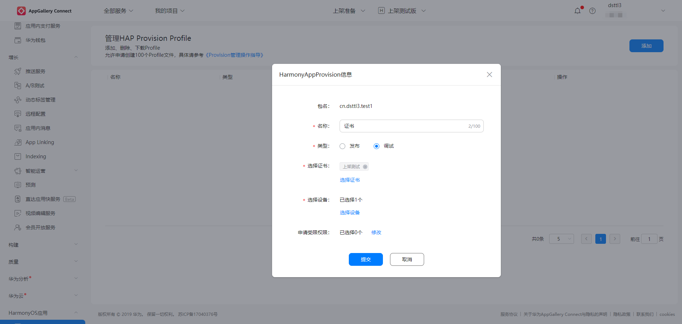Open the page size dropdown showing 5
The height and width of the screenshot is (324, 682).
[561, 239]
